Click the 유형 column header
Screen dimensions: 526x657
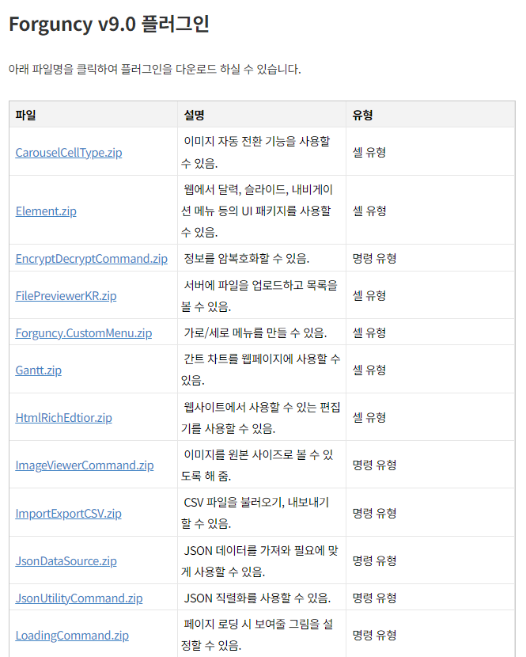tap(363, 115)
